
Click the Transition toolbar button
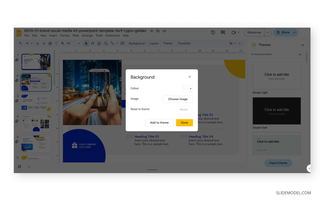pyautogui.click(x=184, y=44)
